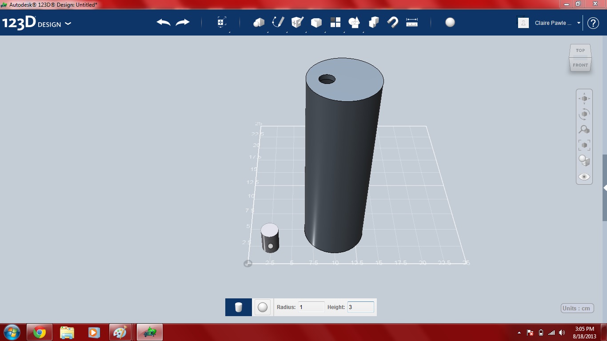
Task: Click the volume speaker tray icon
Action: [x=562, y=333]
